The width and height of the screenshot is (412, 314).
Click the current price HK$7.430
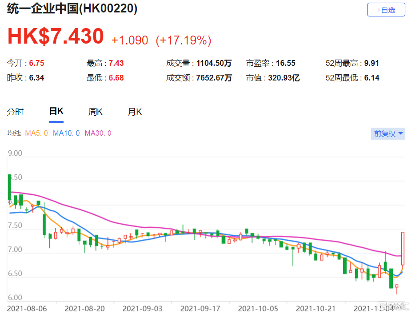56,36
